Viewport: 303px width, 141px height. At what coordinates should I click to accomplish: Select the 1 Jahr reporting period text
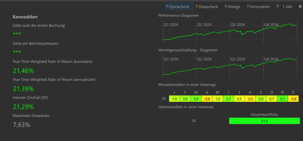[288, 7]
